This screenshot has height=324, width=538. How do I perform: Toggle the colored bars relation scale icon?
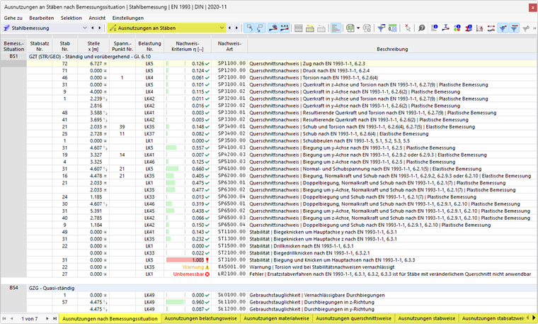pyautogui.click(x=336, y=28)
